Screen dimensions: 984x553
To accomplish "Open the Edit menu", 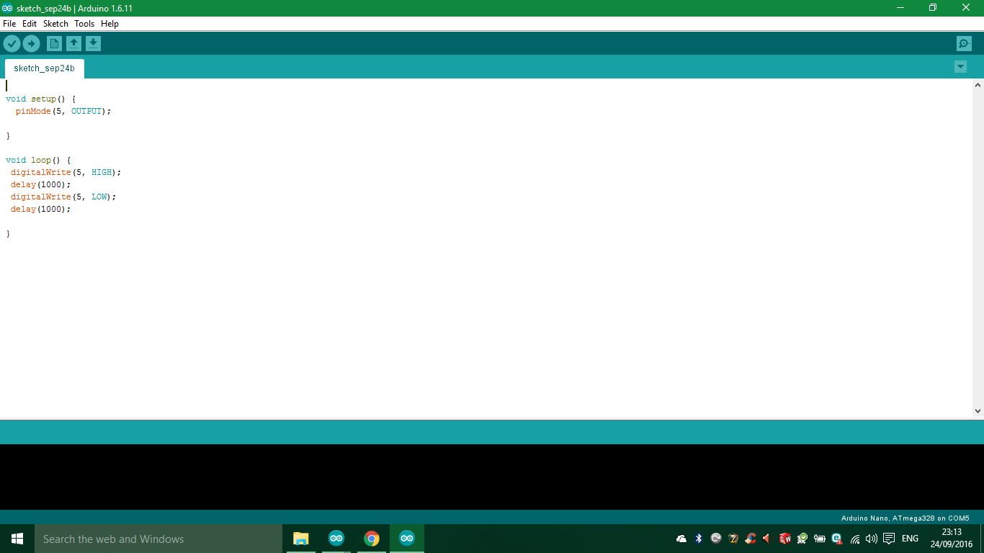I will [30, 24].
